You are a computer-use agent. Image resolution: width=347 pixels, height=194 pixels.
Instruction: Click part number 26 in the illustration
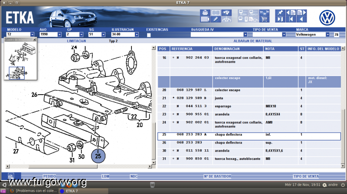tap(34, 95)
